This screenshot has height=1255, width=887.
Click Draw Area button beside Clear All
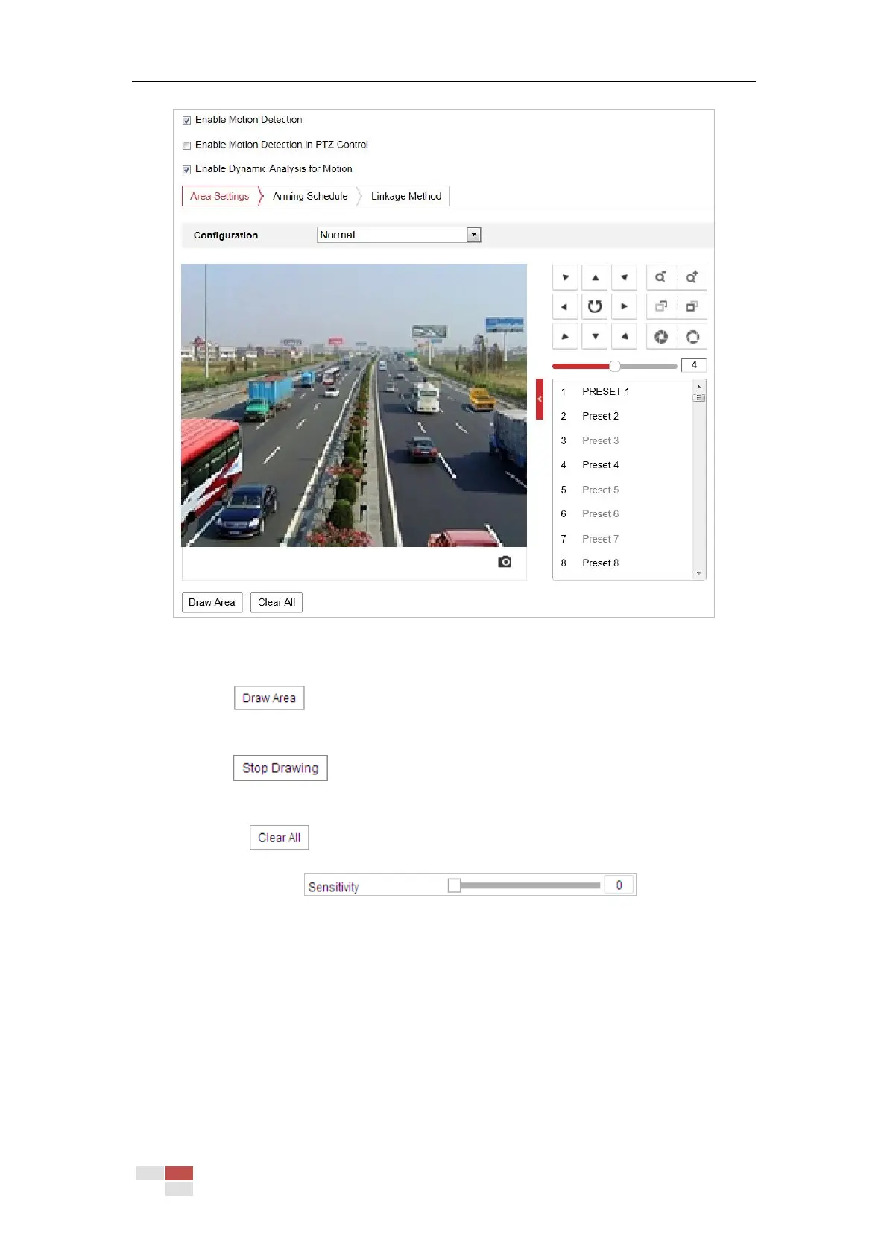pyautogui.click(x=212, y=602)
